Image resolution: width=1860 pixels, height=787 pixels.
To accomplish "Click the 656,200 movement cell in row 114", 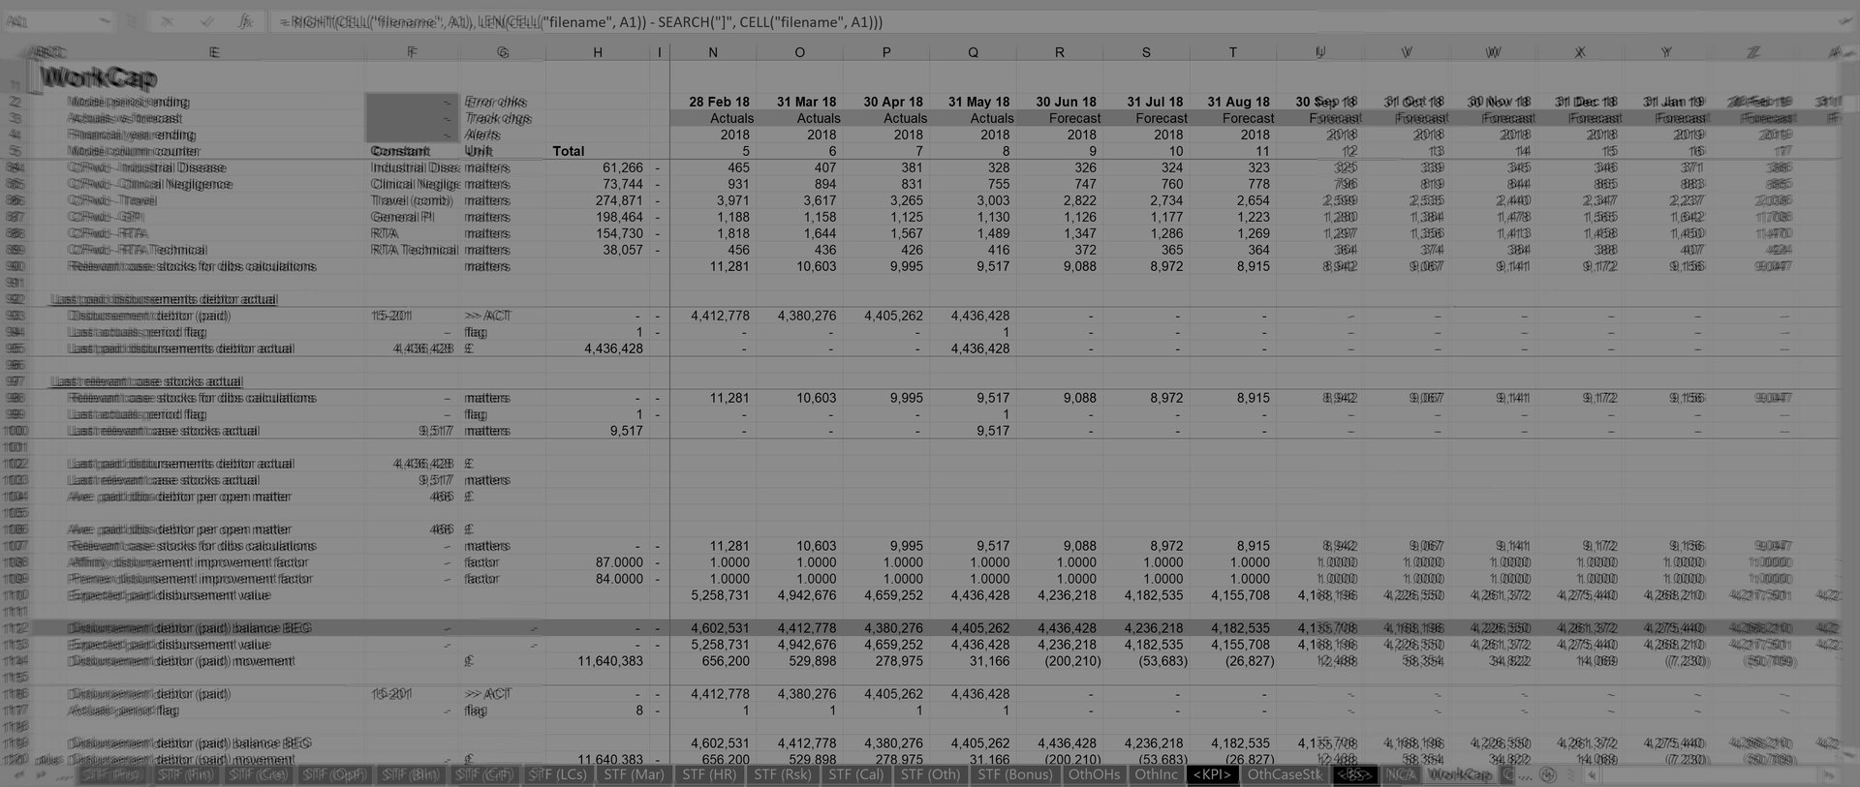I will (725, 661).
